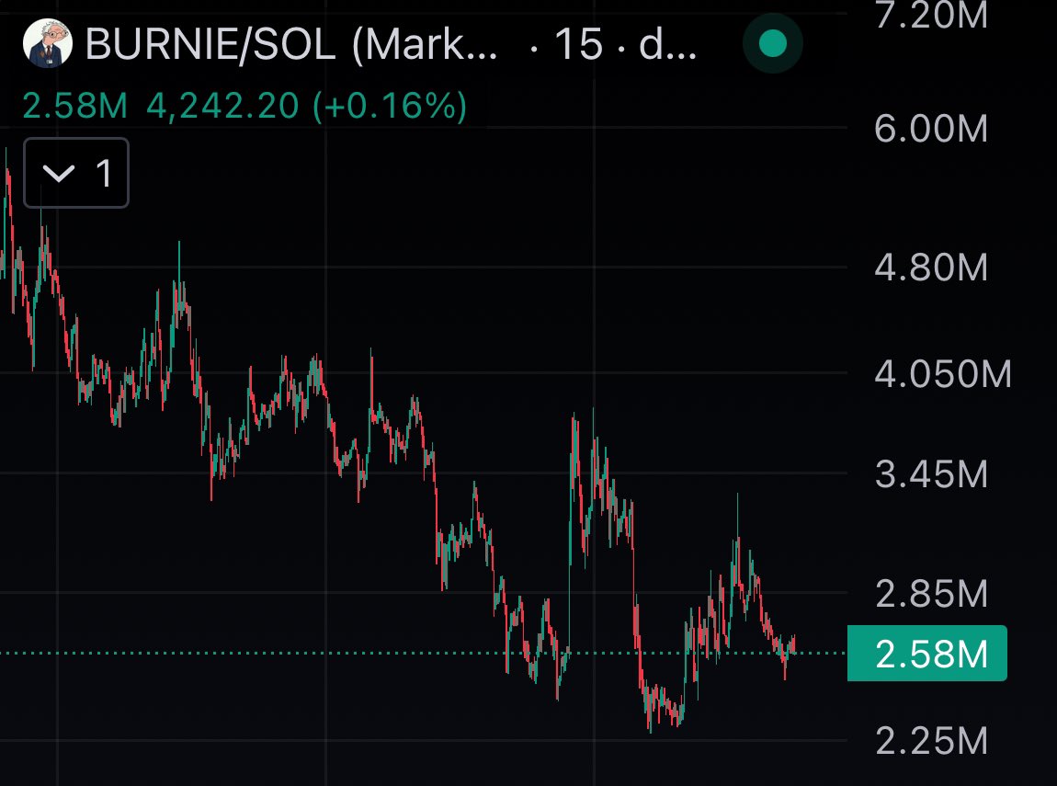
Task: Click the (+0.16%) percent change
Action: click(391, 107)
